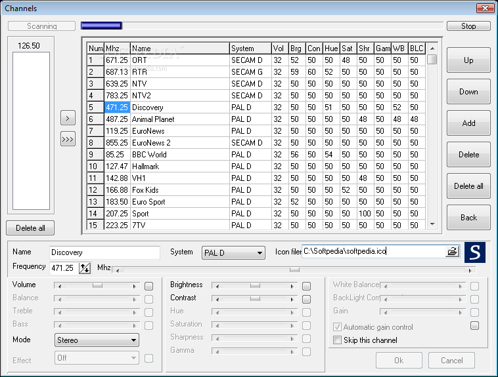This screenshot has height=377, width=498.
Task: Click the single arrow move button
Action: (68, 118)
